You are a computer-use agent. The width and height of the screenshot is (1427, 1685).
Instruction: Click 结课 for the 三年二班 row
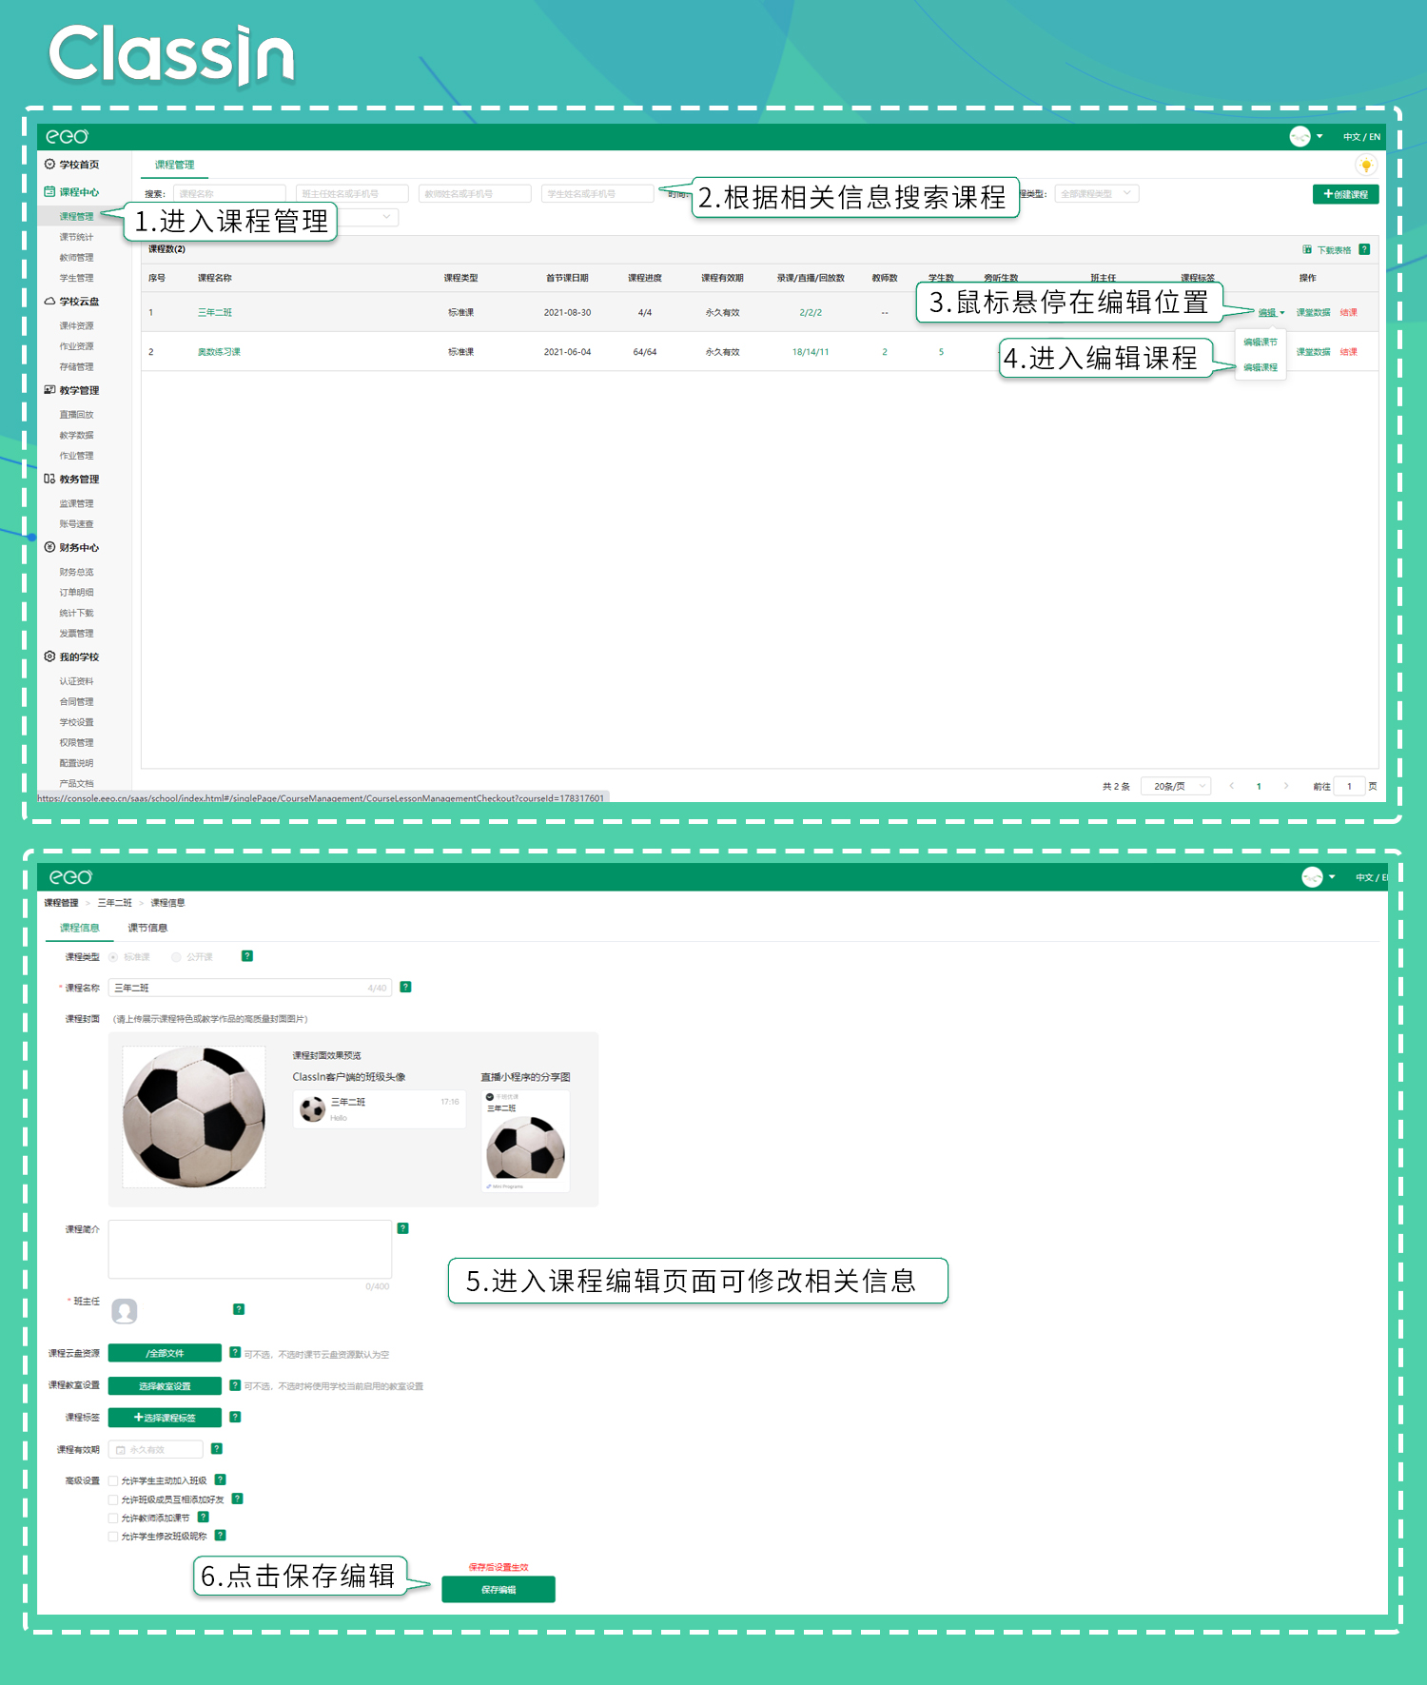tap(1349, 312)
